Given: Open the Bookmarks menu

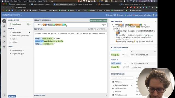Looking at the screenshot, I should (x=33, y=1).
